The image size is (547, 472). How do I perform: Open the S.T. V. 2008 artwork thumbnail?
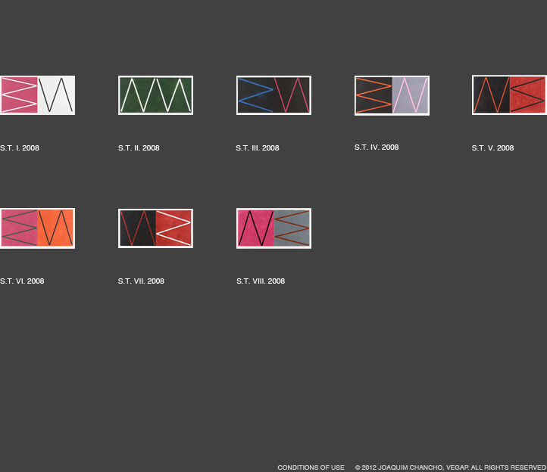point(509,95)
